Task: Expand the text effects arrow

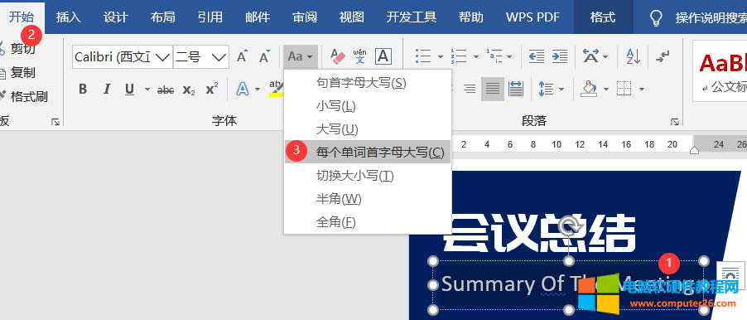Action: (258, 90)
